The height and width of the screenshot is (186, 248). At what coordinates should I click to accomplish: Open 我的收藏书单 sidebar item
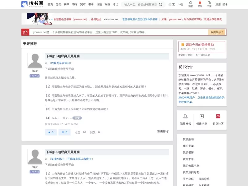click(x=191, y=166)
